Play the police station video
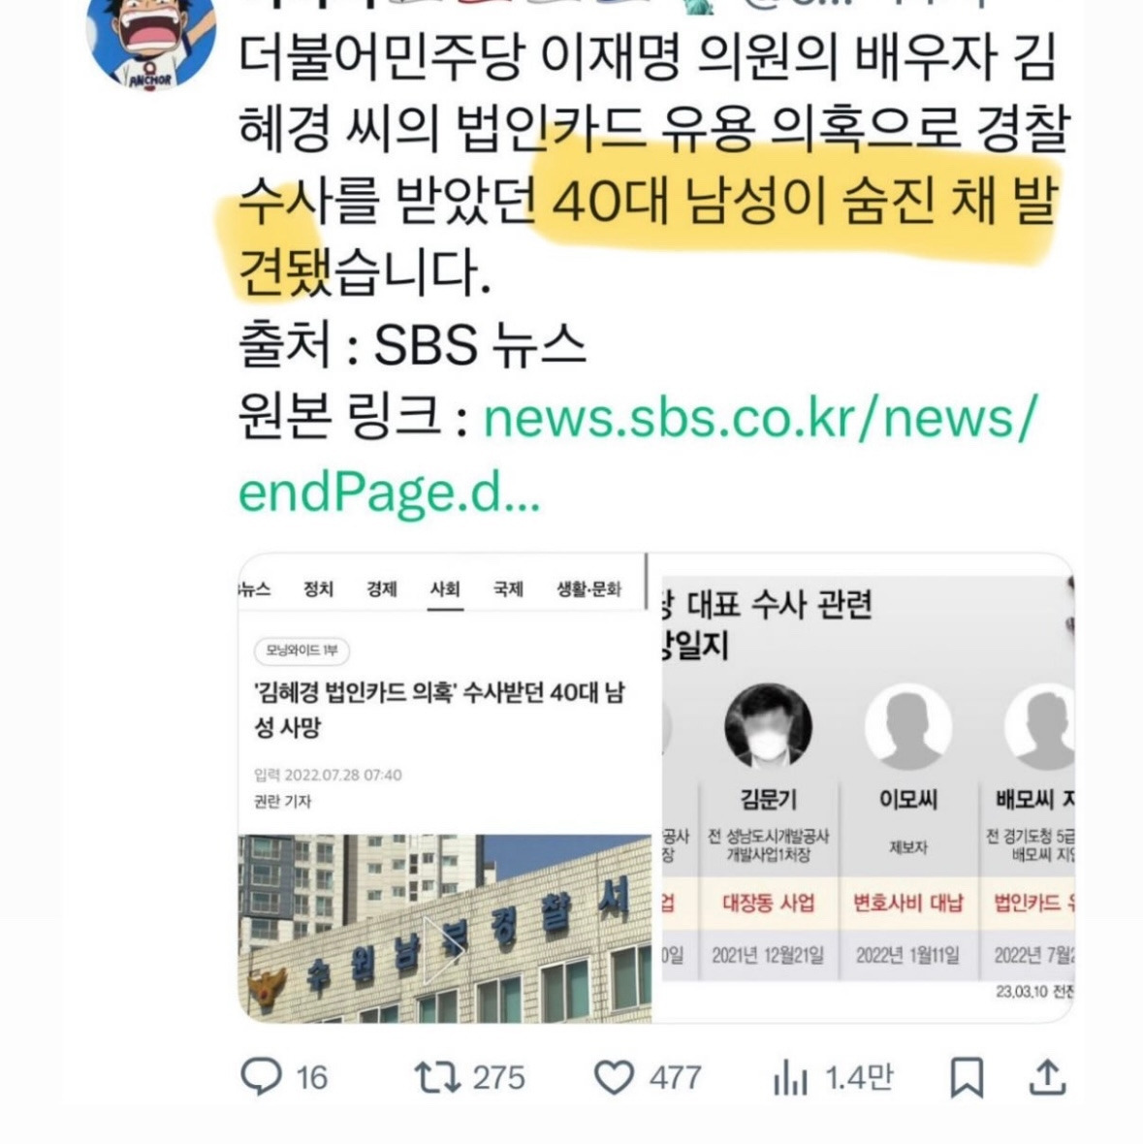This screenshot has height=1144, width=1143. (x=444, y=939)
